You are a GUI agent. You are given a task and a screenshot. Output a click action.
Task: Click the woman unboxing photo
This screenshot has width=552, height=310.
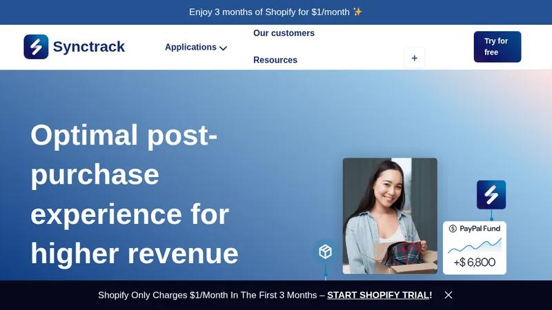point(390,216)
